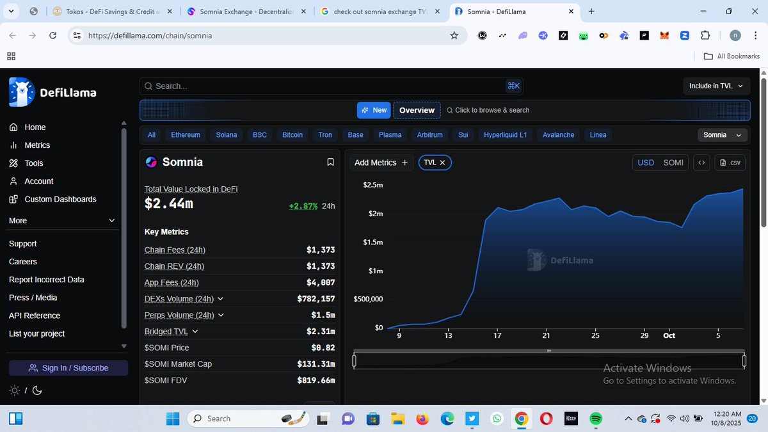768x432 pixels.
Task: Open MetaMask fox extension
Action: pyautogui.click(x=664, y=36)
